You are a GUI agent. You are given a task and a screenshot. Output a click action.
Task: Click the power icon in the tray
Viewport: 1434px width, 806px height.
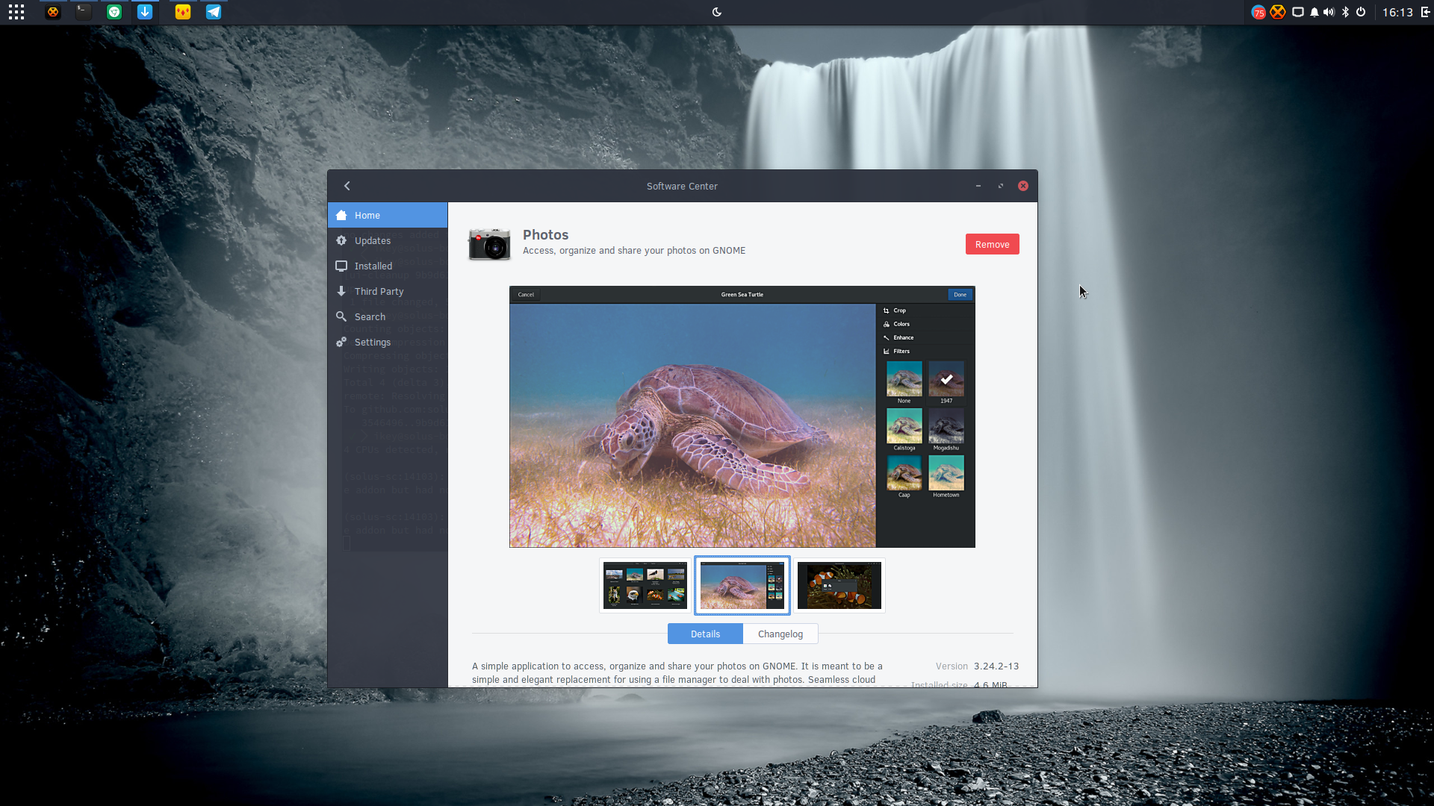(x=1361, y=12)
